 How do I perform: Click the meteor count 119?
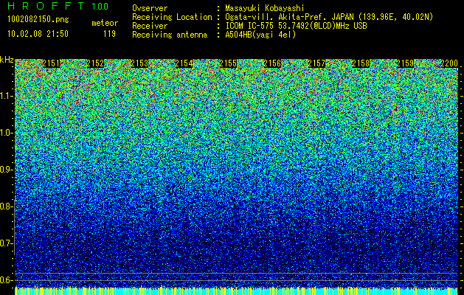(109, 34)
